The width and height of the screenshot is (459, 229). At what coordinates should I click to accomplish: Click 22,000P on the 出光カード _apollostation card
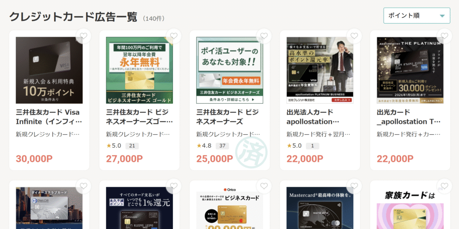click(395, 159)
